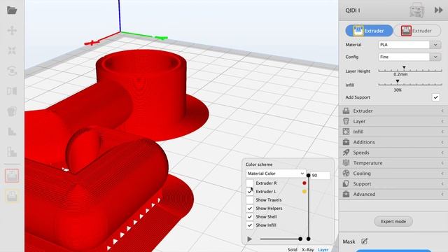Play the layer simulation

[249, 239]
